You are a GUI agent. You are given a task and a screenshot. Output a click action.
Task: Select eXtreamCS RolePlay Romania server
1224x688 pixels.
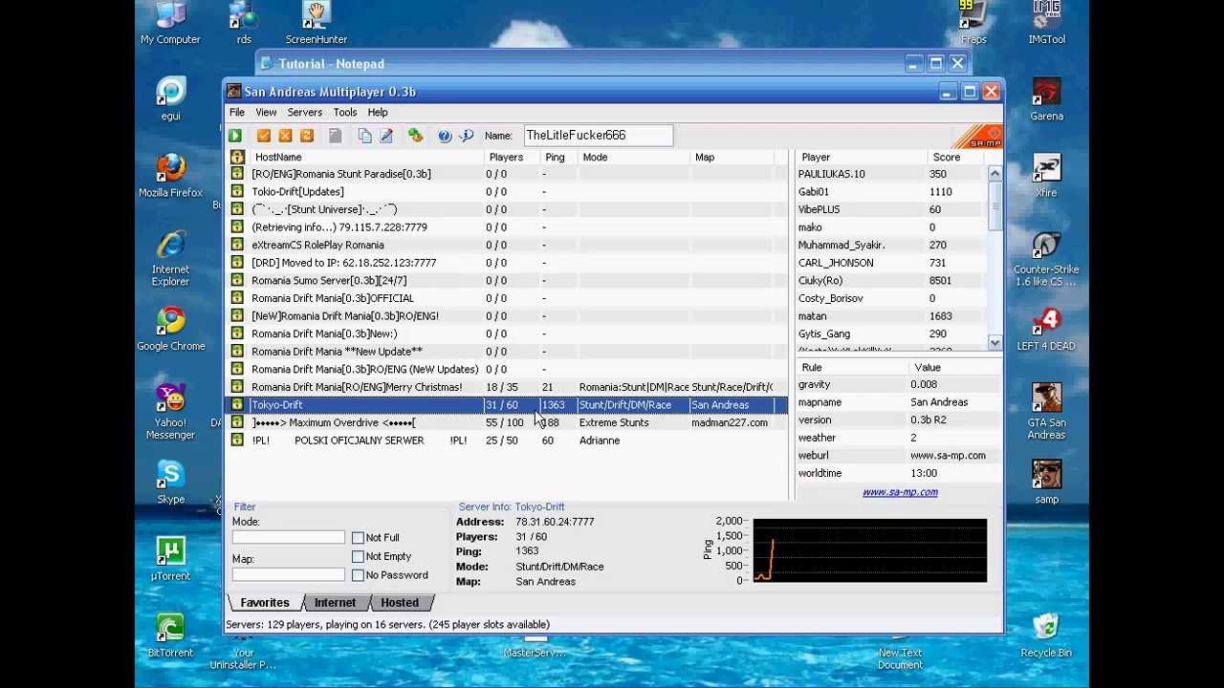tap(507, 245)
